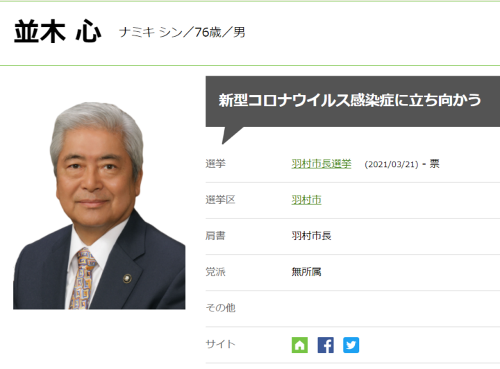Viewport: 500px width, 369px height.
Task: Open the 羽村市長選挙 election link
Action: [x=321, y=164]
